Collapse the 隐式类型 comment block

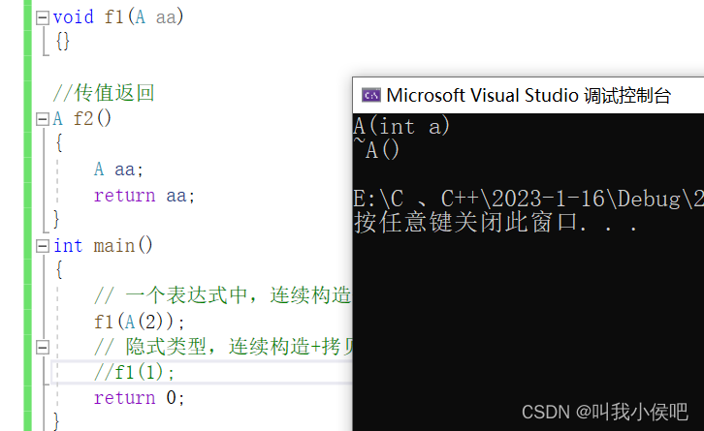(x=42, y=347)
